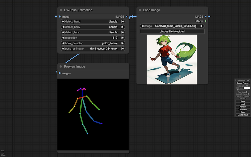Image resolution: width=251 pixels, height=157 pixels.
Task: Click the Clear button
Action: coord(243,112)
